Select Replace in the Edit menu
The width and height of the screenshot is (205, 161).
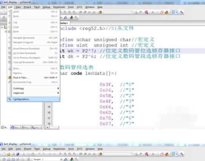33,73
